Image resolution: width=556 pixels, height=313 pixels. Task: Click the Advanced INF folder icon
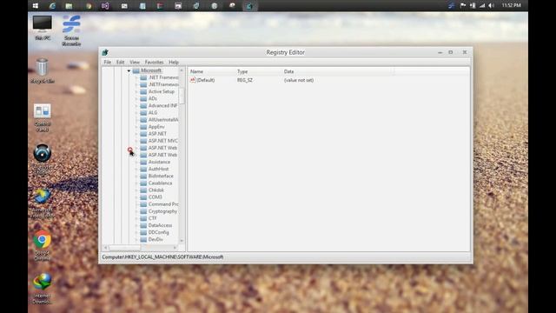coord(143,106)
